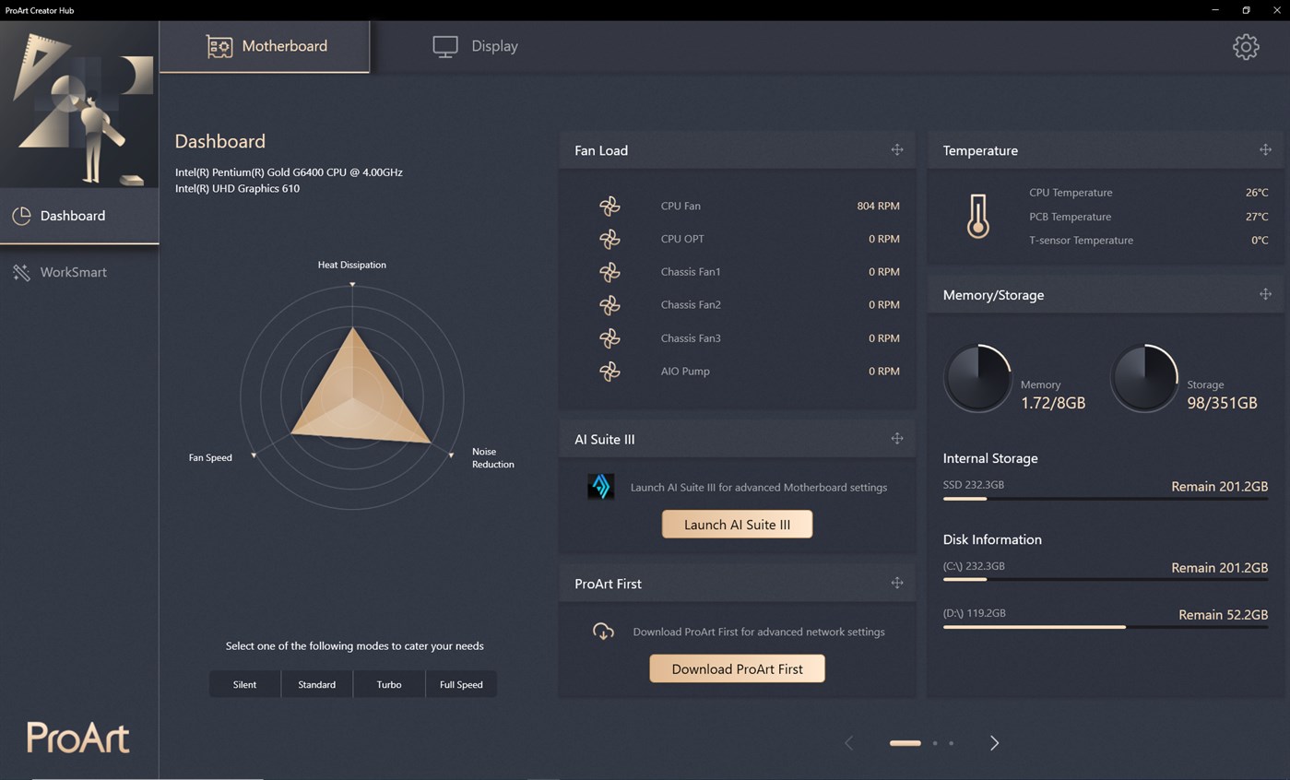
Task: Click the Dashboard page heading
Action: [x=220, y=141]
